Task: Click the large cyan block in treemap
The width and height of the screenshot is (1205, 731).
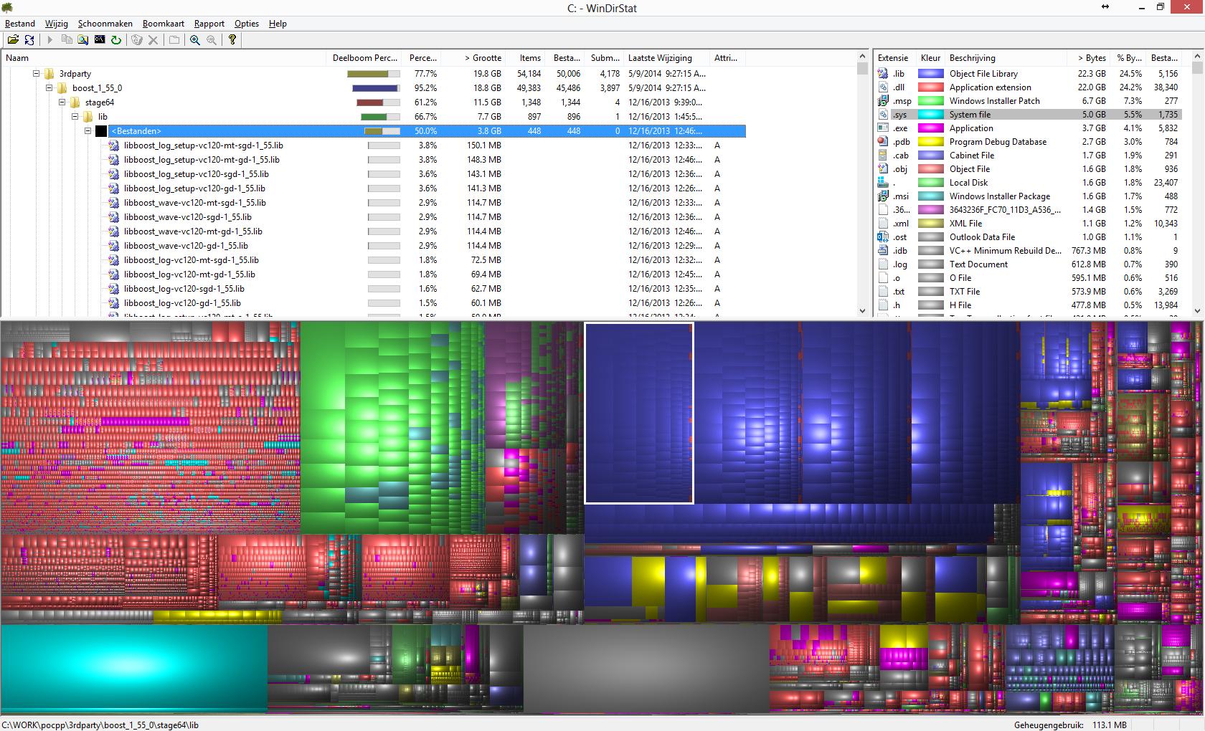Action: tap(134, 668)
